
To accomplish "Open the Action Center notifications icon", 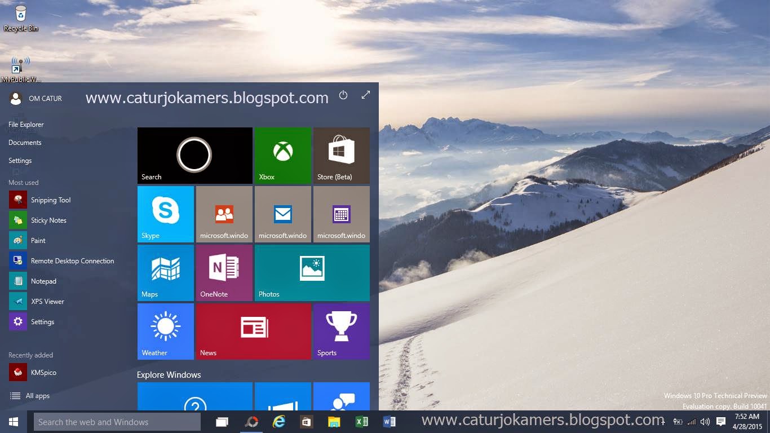I will click(721, 422).
